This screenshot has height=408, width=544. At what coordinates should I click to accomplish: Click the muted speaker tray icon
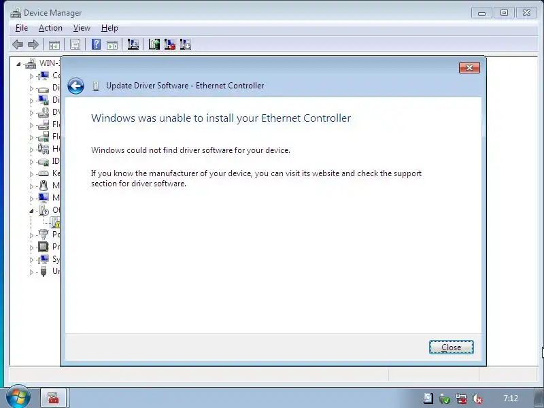pyautogui.click(x=477, y=398)
